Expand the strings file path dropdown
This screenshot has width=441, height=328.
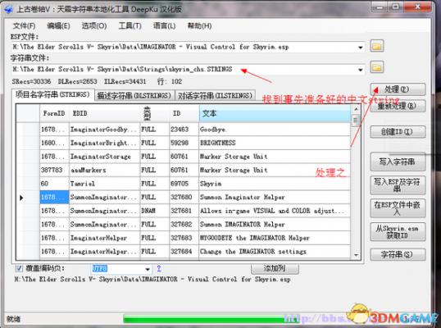coord(361,70)
